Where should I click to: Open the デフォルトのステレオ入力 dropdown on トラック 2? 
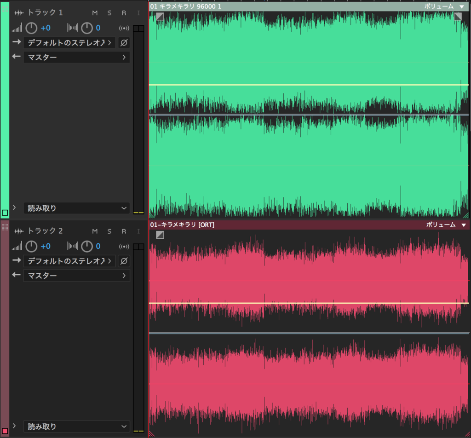(x=69, y=261)
